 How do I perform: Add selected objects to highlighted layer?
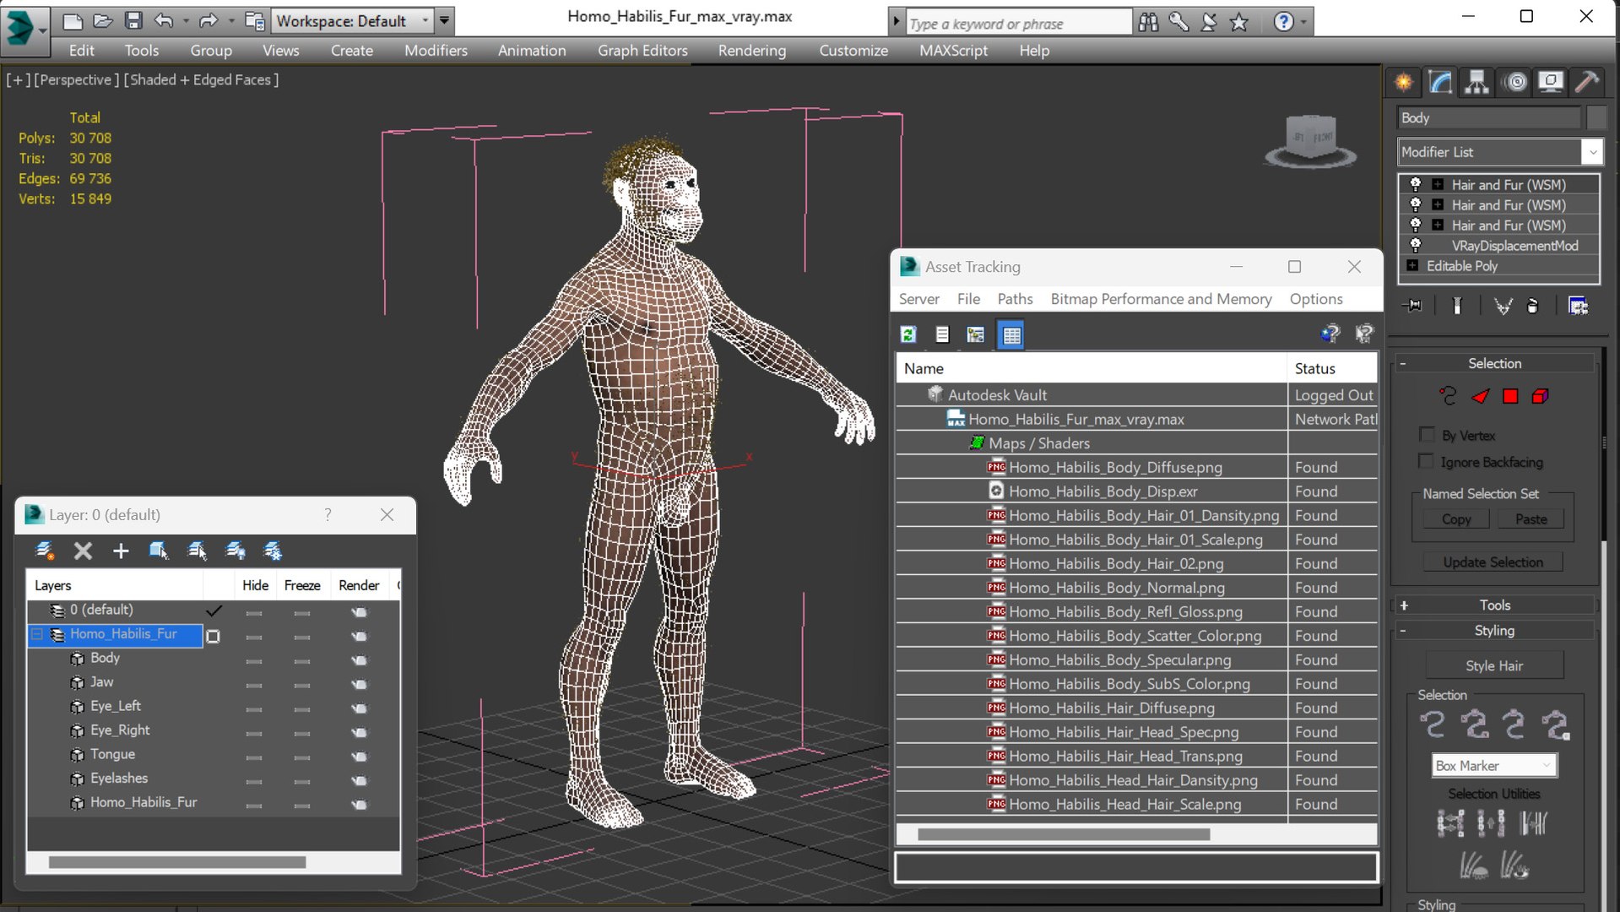[x=121, y=551]
